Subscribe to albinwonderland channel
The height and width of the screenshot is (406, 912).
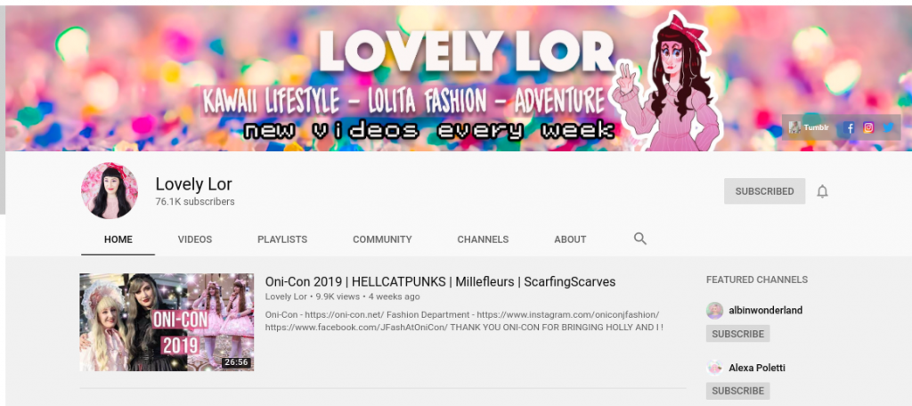[x=737, y=334]
